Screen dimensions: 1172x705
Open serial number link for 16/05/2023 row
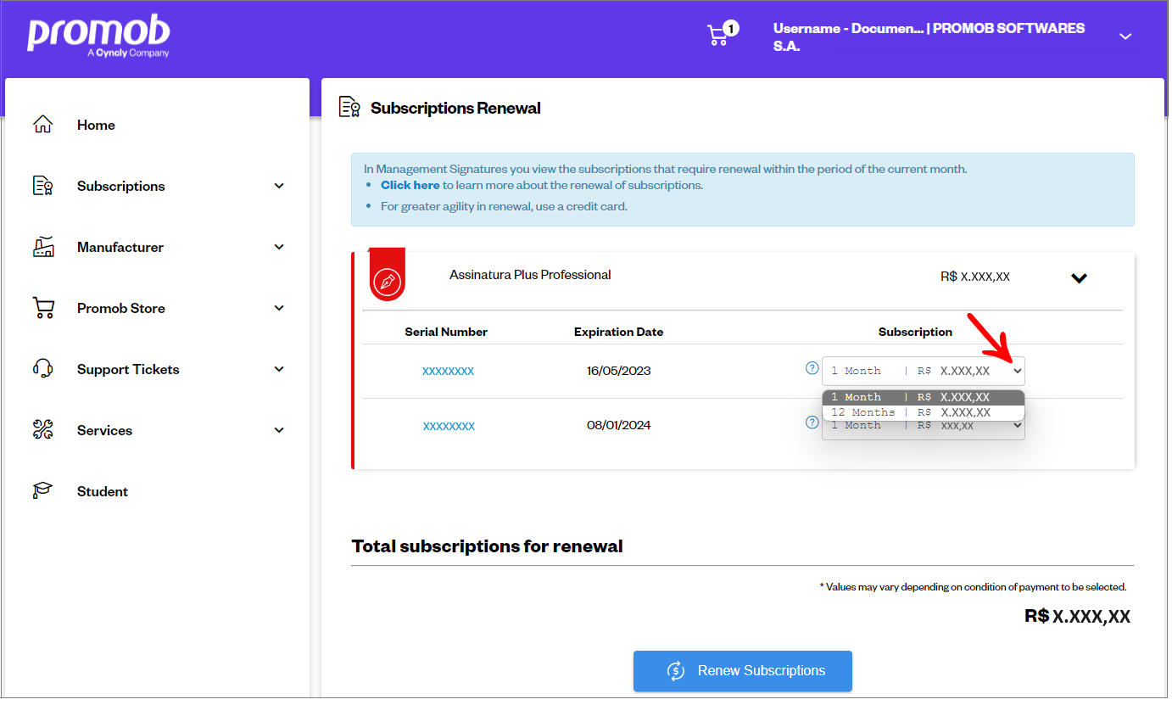(x=448, y=371)
